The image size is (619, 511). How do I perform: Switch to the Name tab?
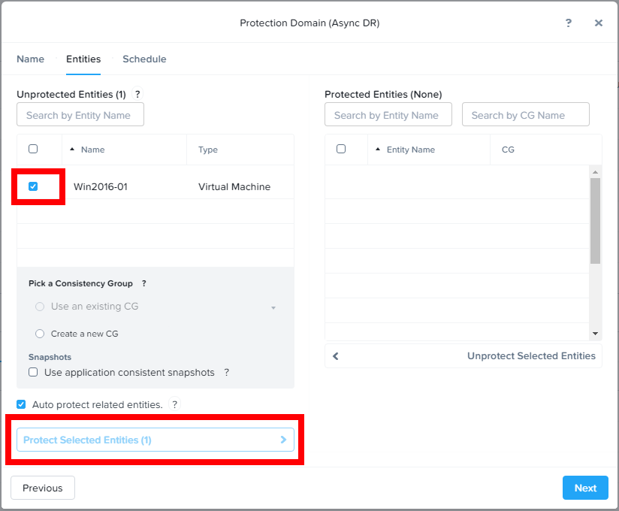(30, 59)
